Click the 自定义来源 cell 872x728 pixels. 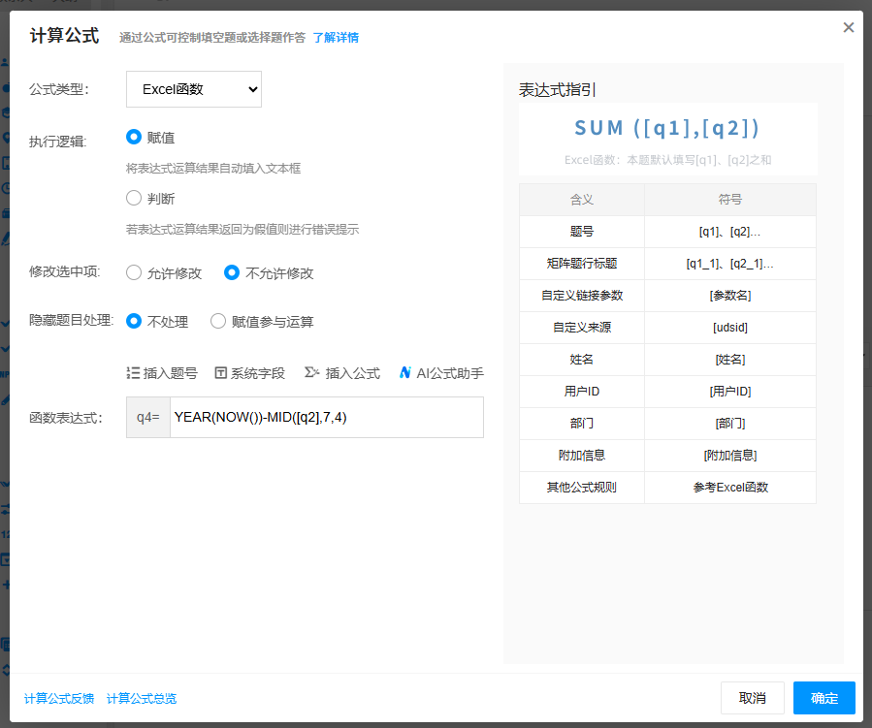(x=582, y=328)
